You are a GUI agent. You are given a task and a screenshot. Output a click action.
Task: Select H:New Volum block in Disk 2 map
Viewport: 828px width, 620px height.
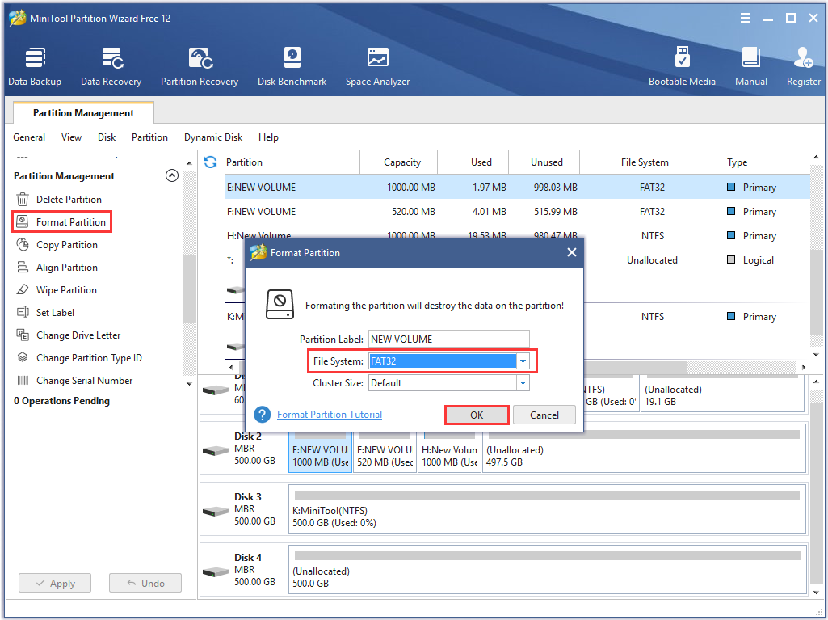(449, 453)
